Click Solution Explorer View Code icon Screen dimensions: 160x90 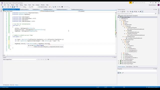coord(138,12)
